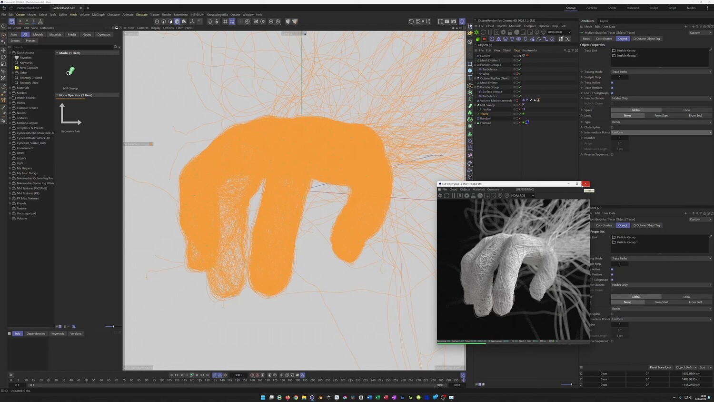This screenshot has width=714, height=402.
Task: Open the MoGraph menu
Action: (99, 15)
